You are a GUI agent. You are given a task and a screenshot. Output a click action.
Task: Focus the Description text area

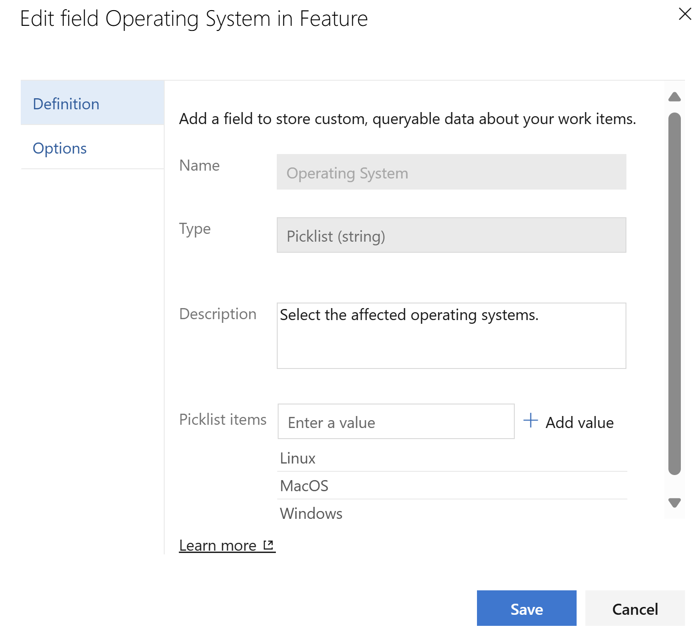click(451, 335)
